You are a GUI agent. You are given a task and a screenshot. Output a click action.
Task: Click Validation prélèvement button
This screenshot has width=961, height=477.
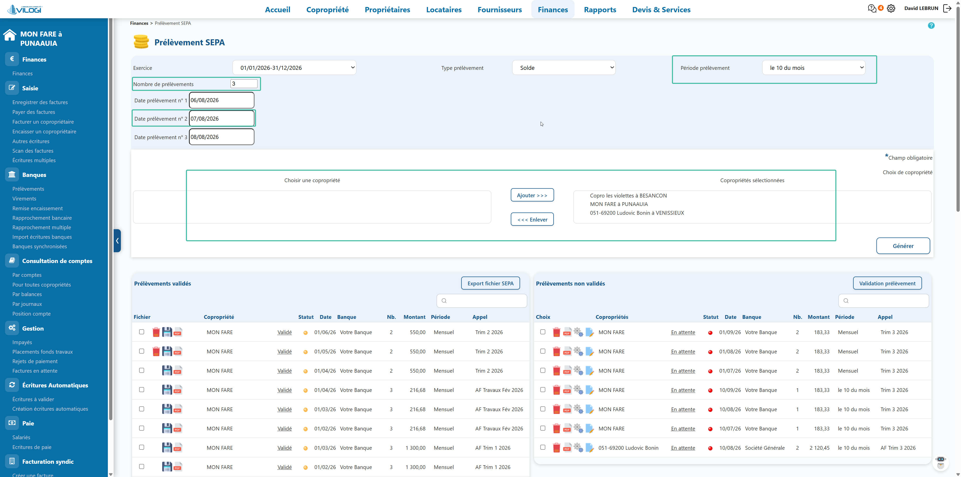887,283
